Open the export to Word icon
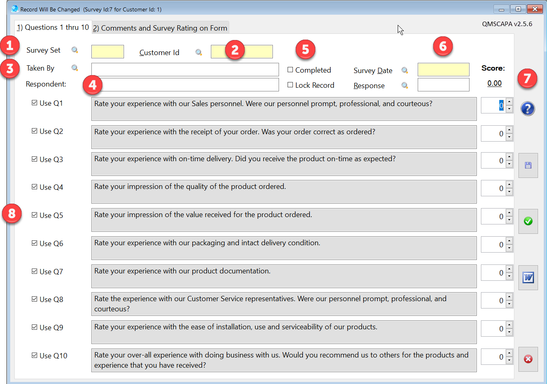The height and width of the screenshot is (384, 547). point(528,277)
